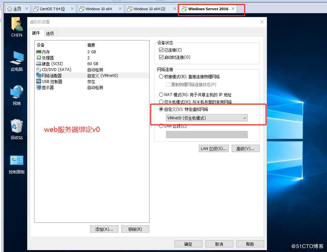This screenshot has width=327, height=252.
Task: Click the VM icon on CentOS 7 tab
Action: pos(36,9)
